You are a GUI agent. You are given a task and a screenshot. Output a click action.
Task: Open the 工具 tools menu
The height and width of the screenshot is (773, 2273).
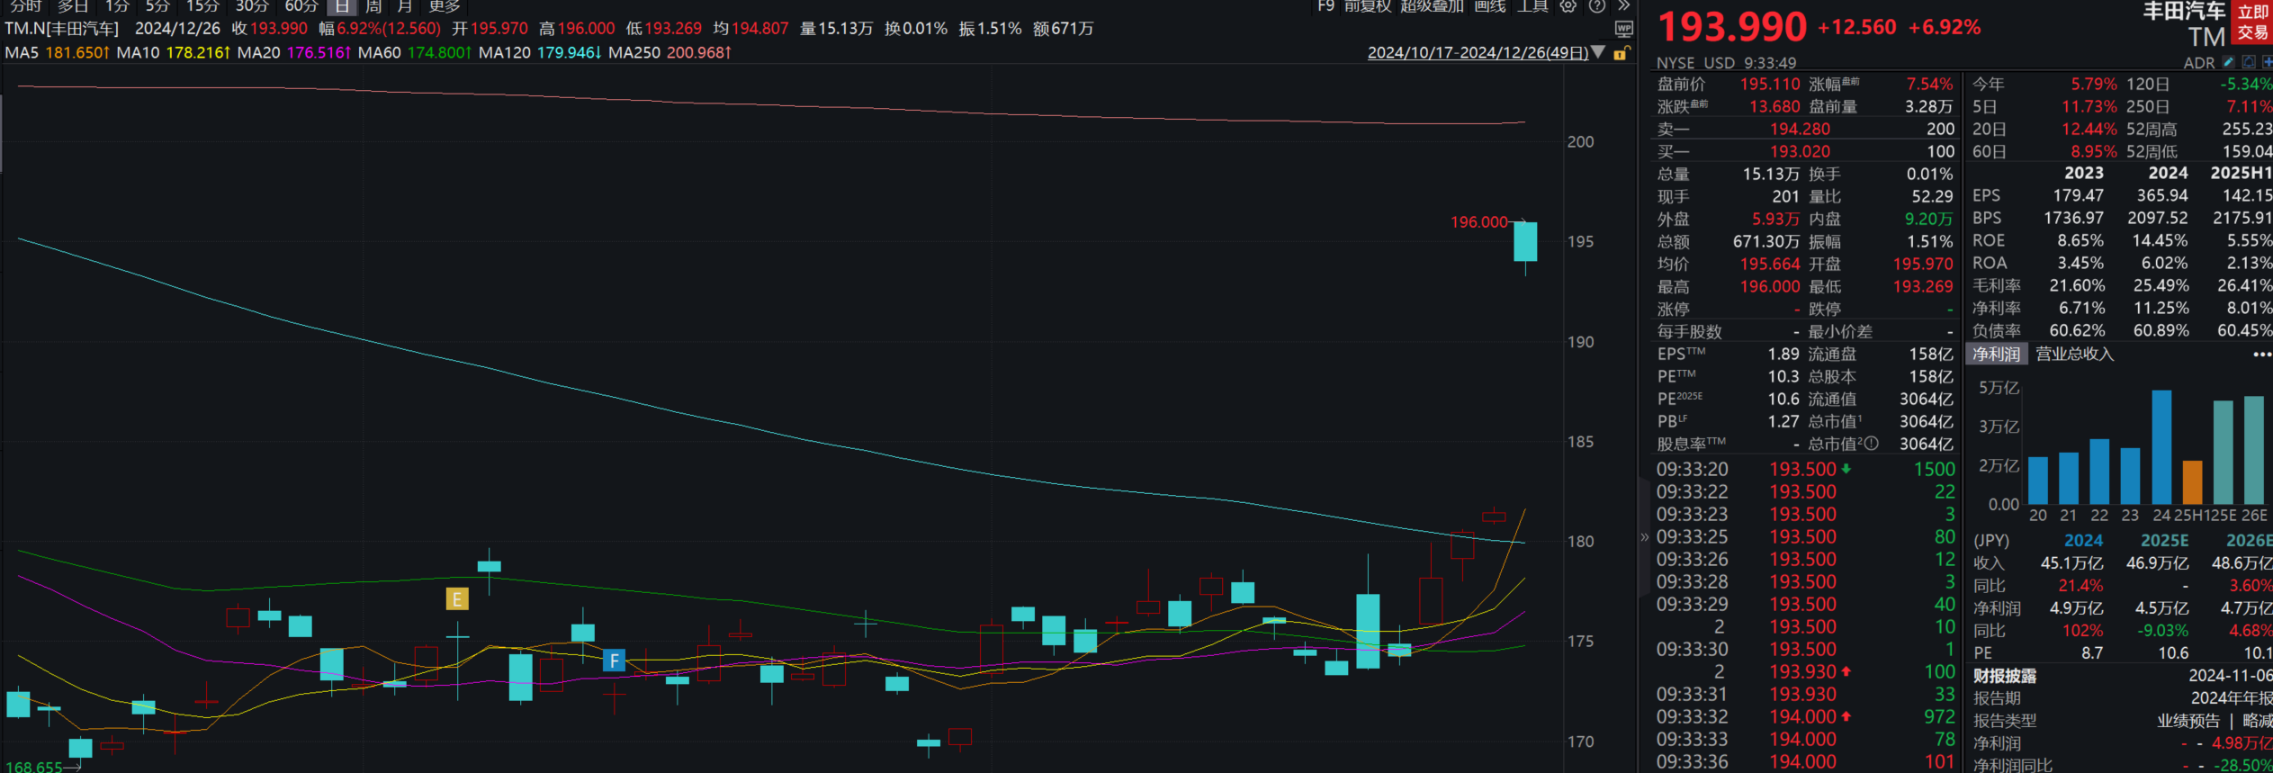1532,6
